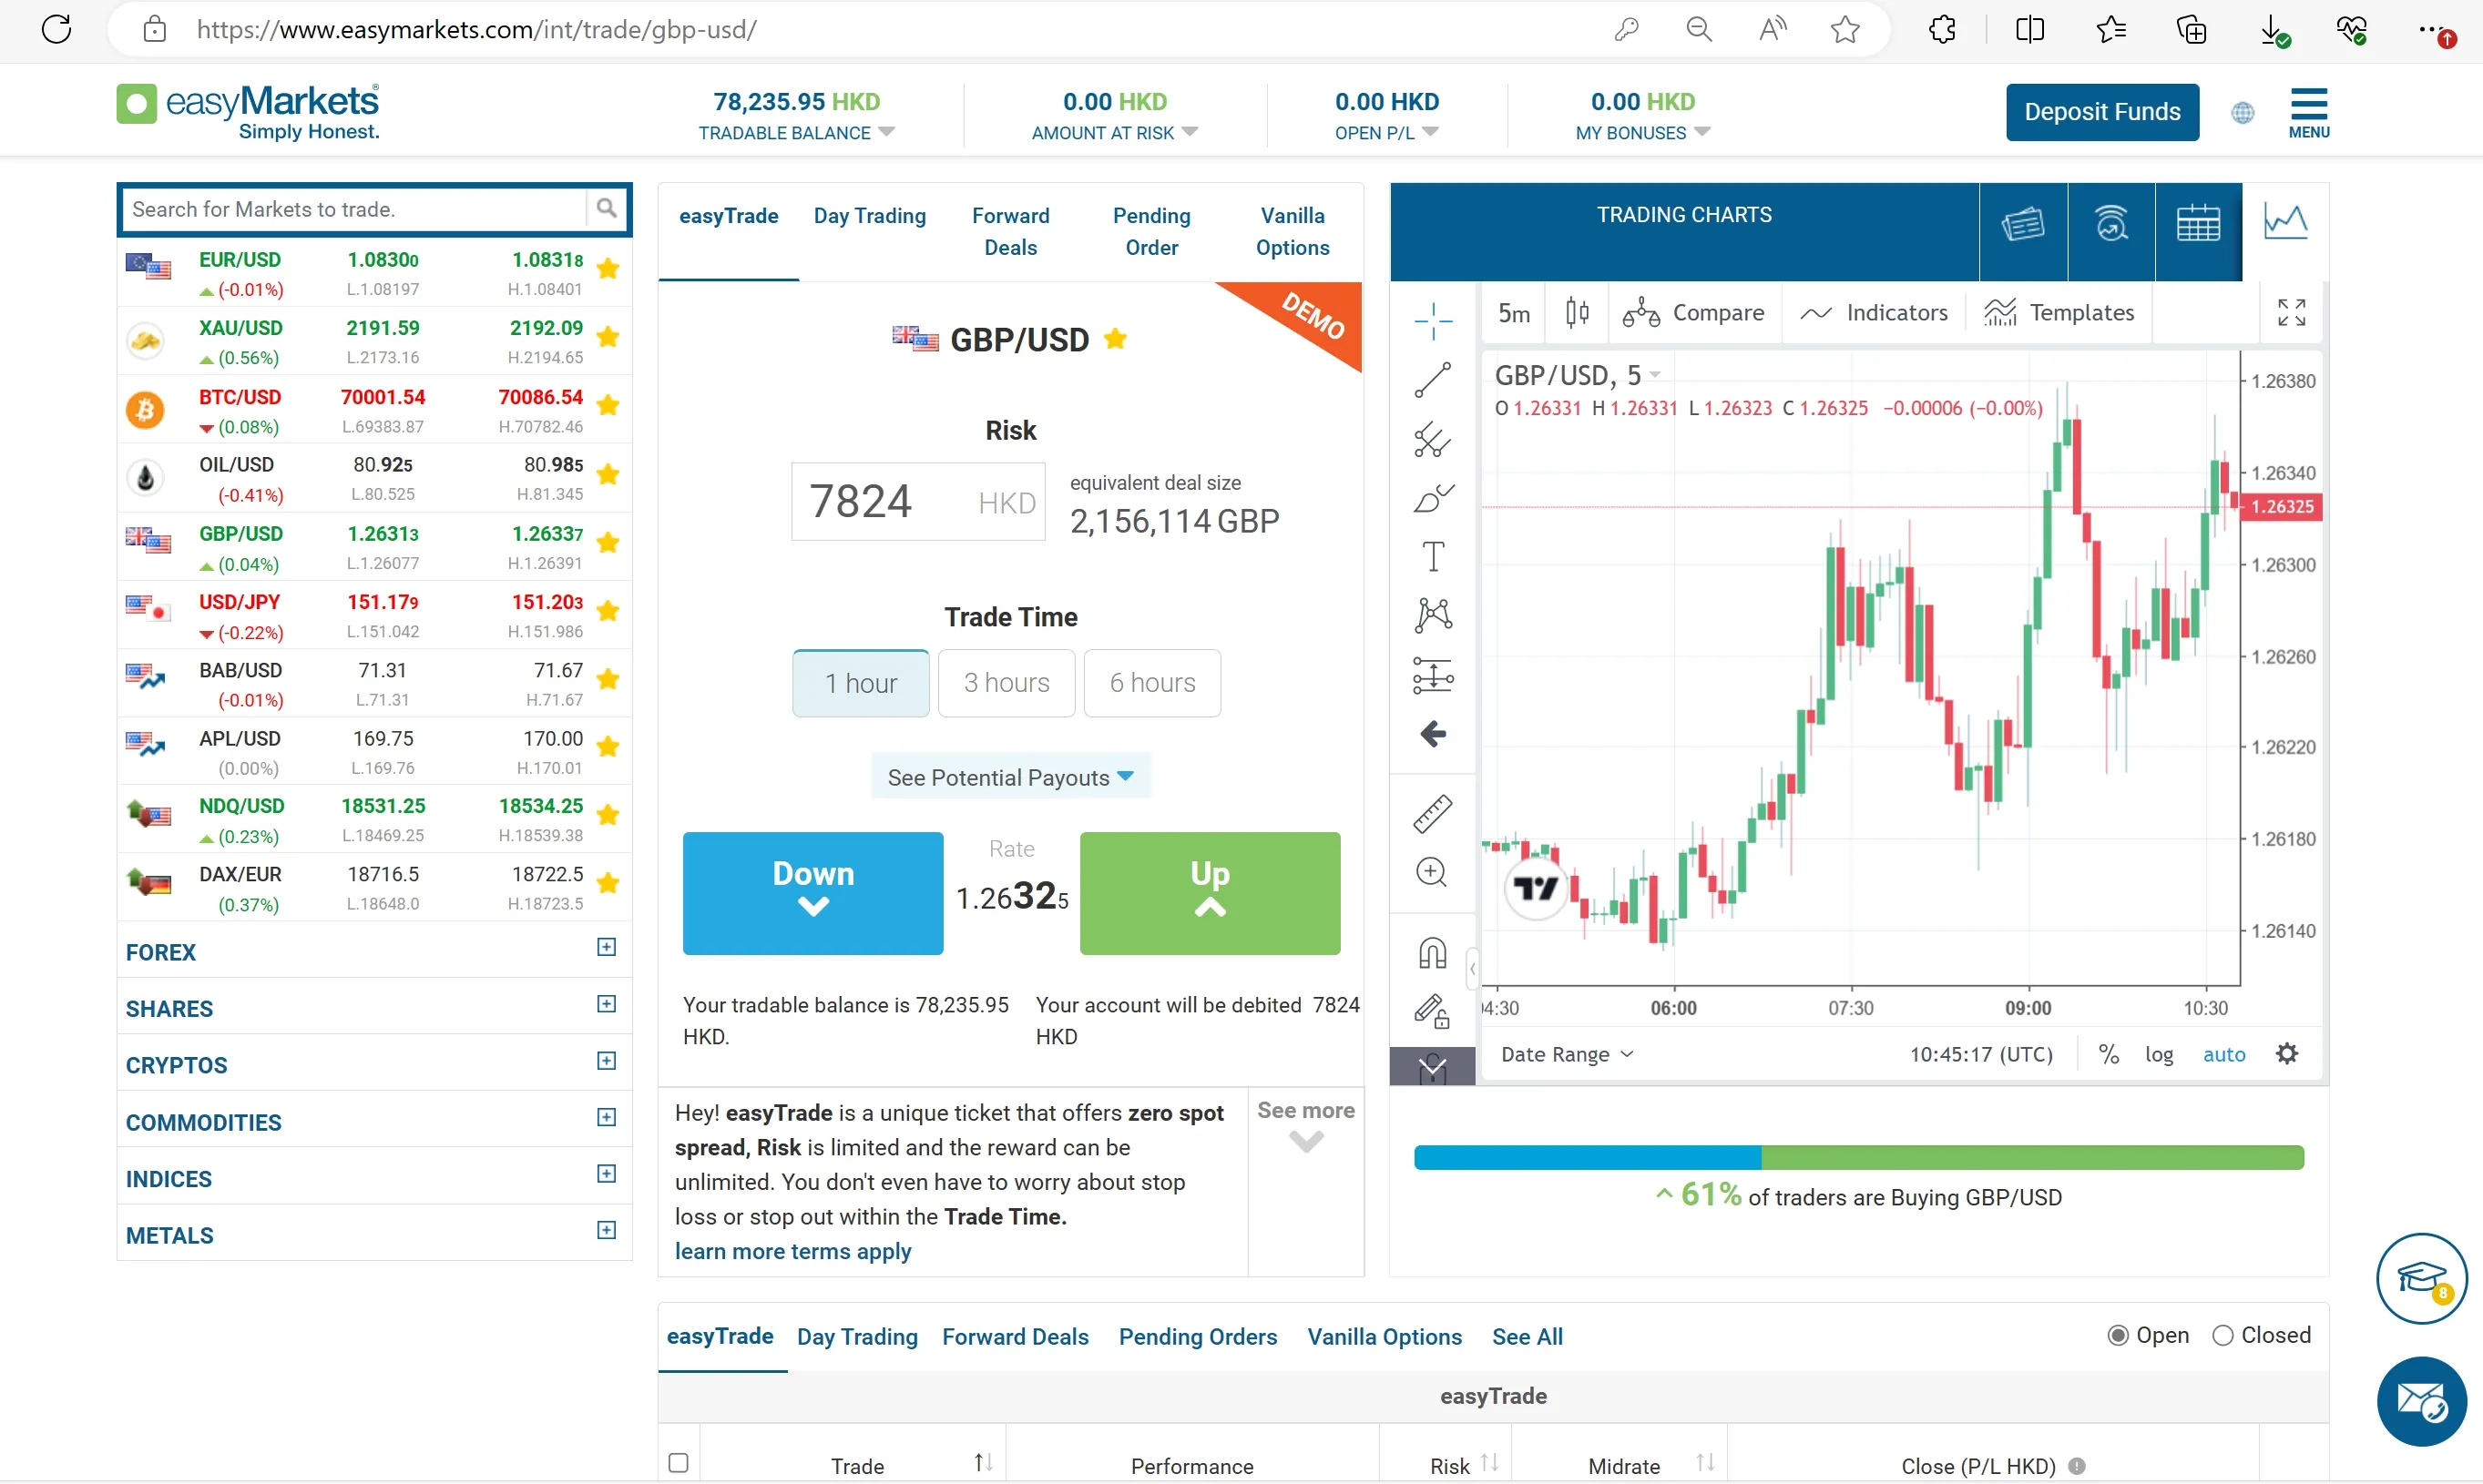Open the email support chat widget
Image resolution: width=2483 pixels, height=1484 pixels.
pyautogui.click(x=2422, y=1401)
